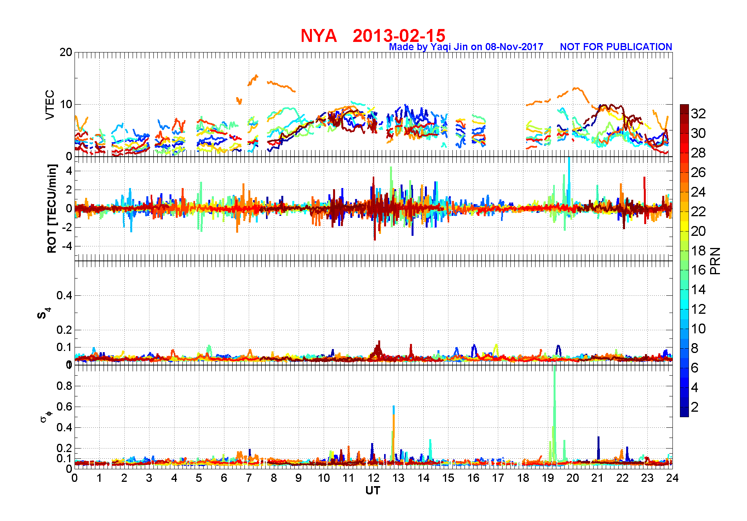This screenshot has width=747, height=521.
Task: Click the plot title "NYA 2013-02-15"
Action: [373, 36]
